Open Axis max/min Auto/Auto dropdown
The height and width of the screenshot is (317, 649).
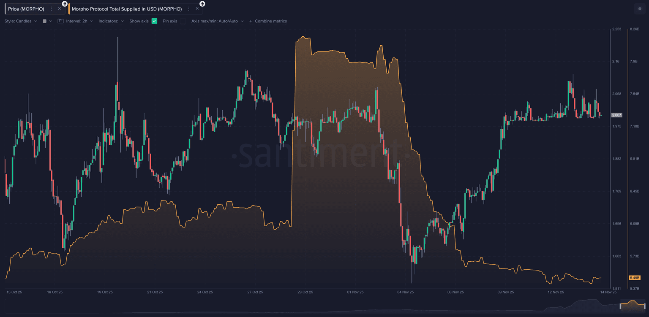click(217, 21)
